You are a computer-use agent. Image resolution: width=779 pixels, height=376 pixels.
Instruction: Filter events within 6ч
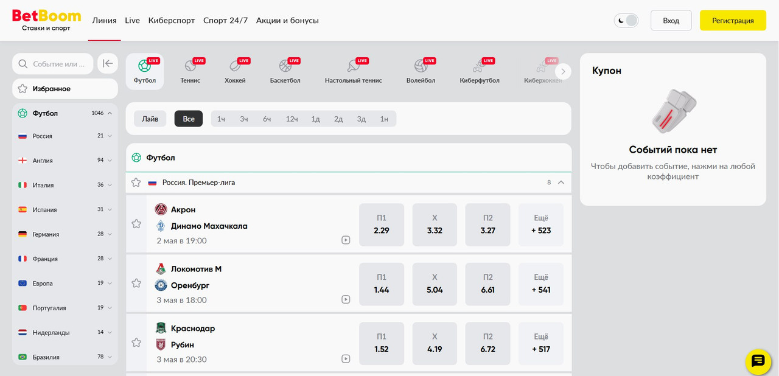267,119
